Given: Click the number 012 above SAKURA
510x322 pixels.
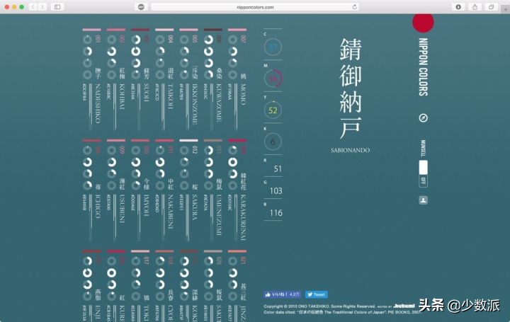Looking at the screenshot, I should [195, 150].
